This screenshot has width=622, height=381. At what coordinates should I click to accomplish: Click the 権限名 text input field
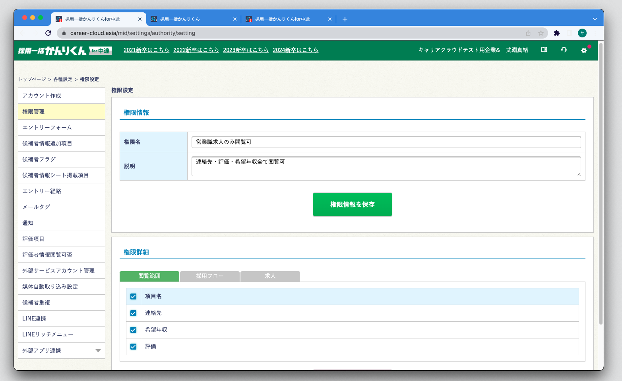386,142
